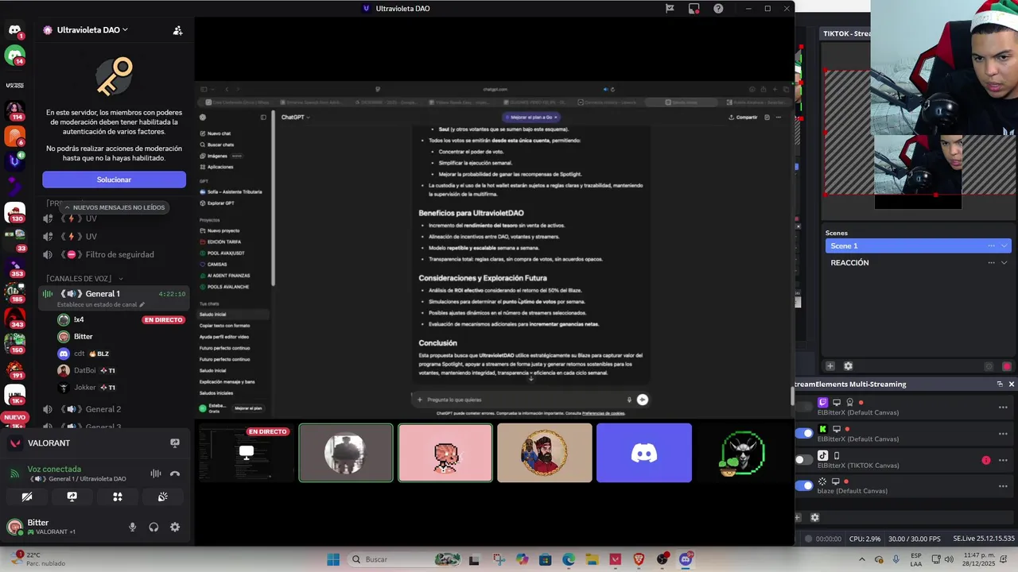Edit channel status pencil under General 1
Viewport: 1018px width, 572px height.
pyautogui.click(x=142, y=304)
